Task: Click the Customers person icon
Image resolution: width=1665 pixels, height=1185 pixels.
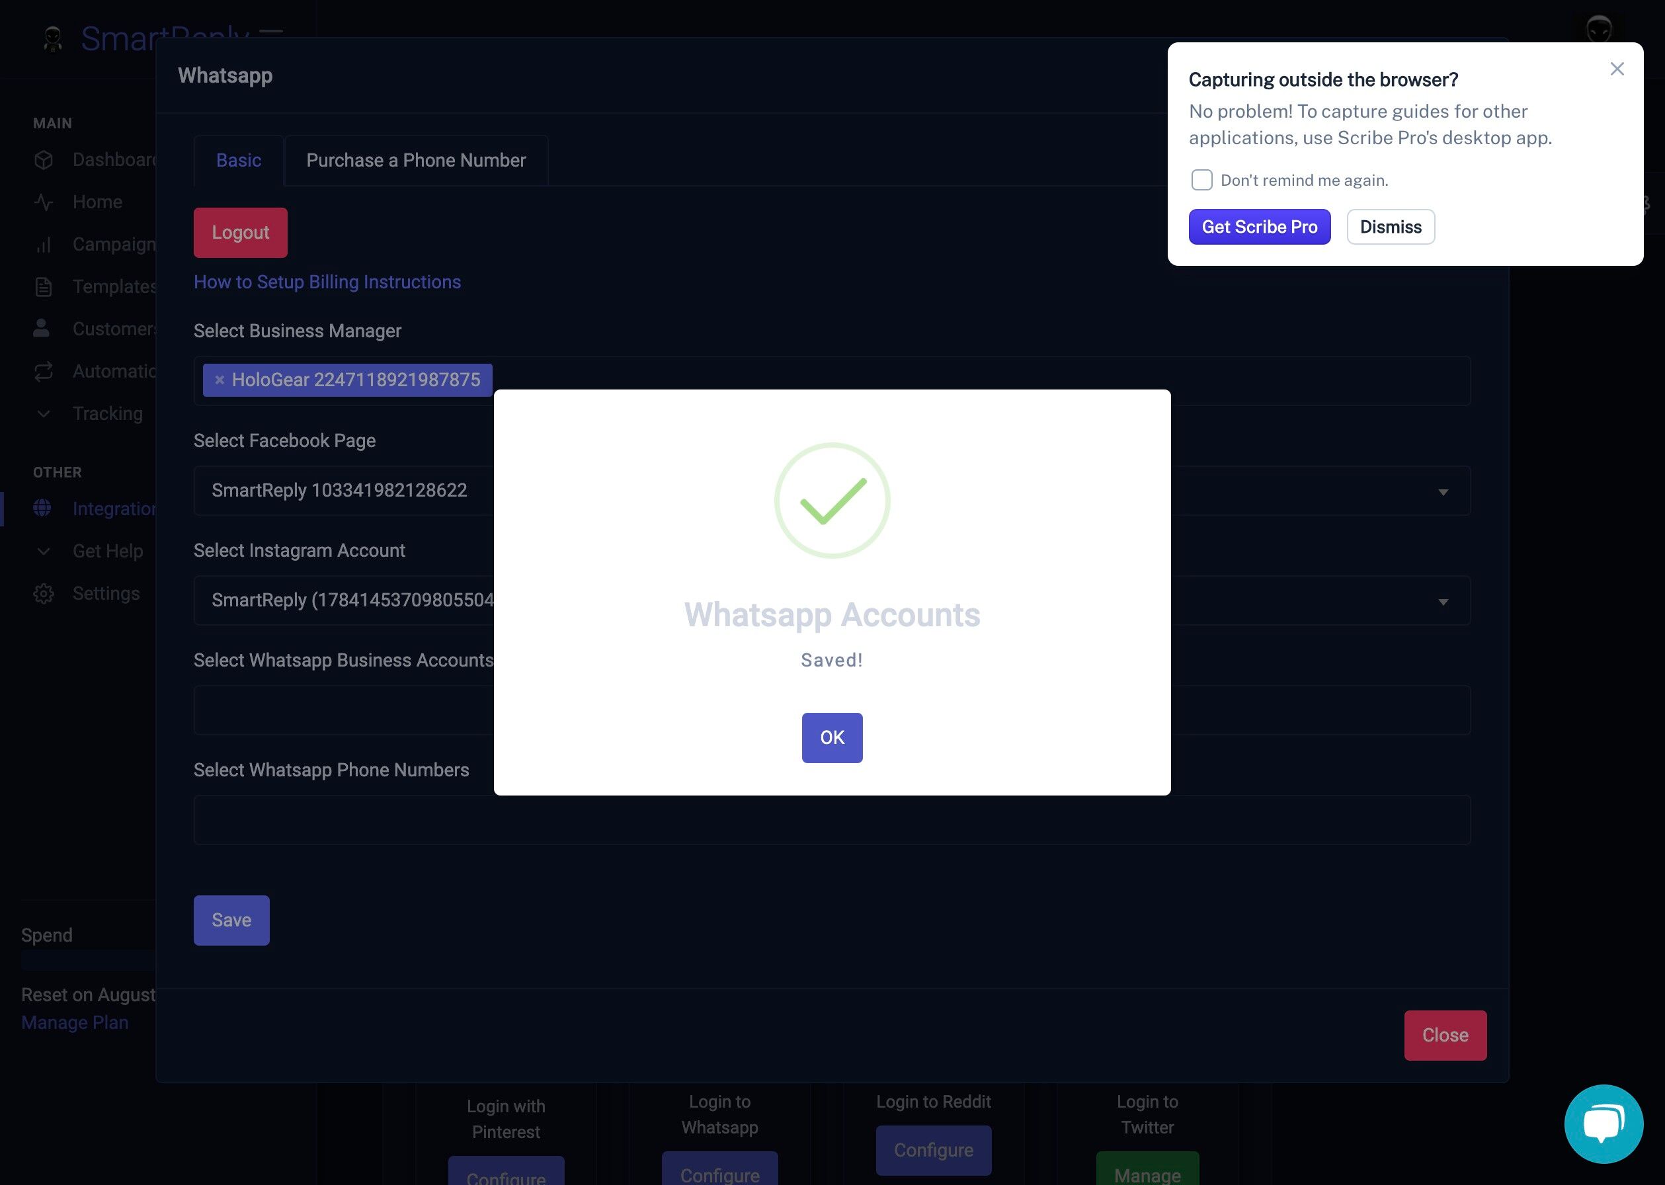Action: click(42, 329)
